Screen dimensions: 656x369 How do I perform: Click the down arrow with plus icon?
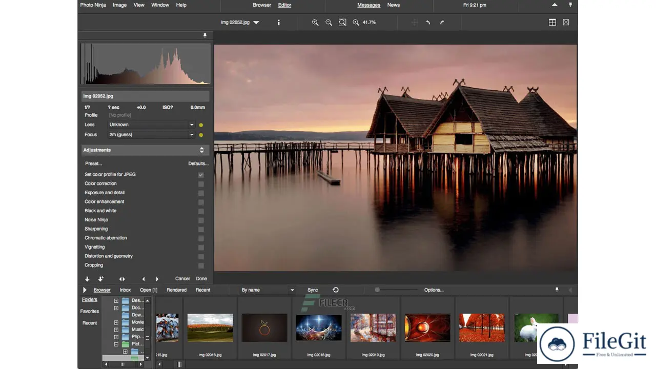coord(101,279)
